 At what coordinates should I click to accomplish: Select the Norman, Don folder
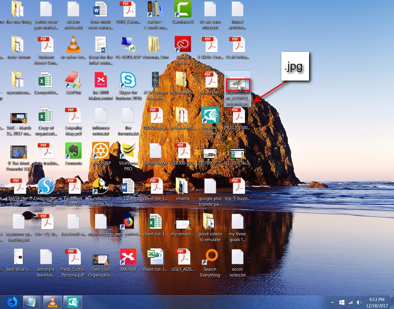click(155, 46)
